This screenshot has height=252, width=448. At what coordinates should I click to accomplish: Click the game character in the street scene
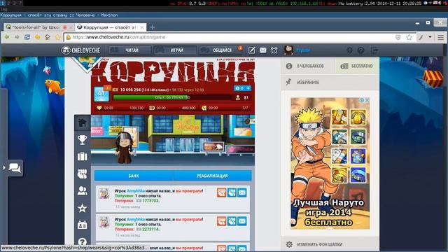coord(125,148)
